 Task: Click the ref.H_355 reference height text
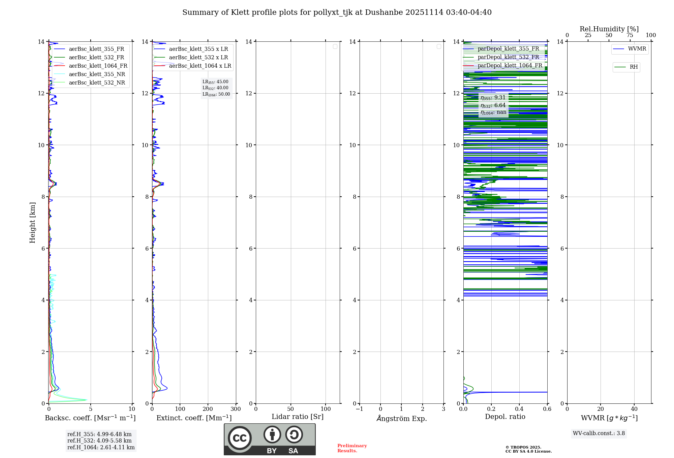point(99,434)
